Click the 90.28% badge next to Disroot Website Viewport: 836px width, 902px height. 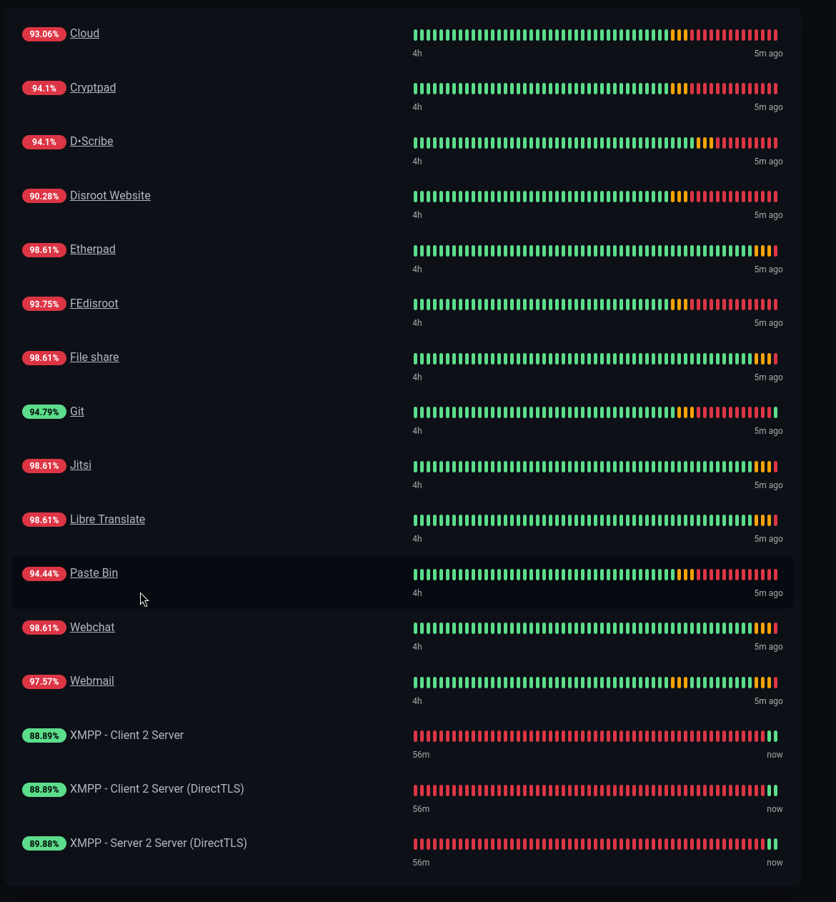(44, 197)
